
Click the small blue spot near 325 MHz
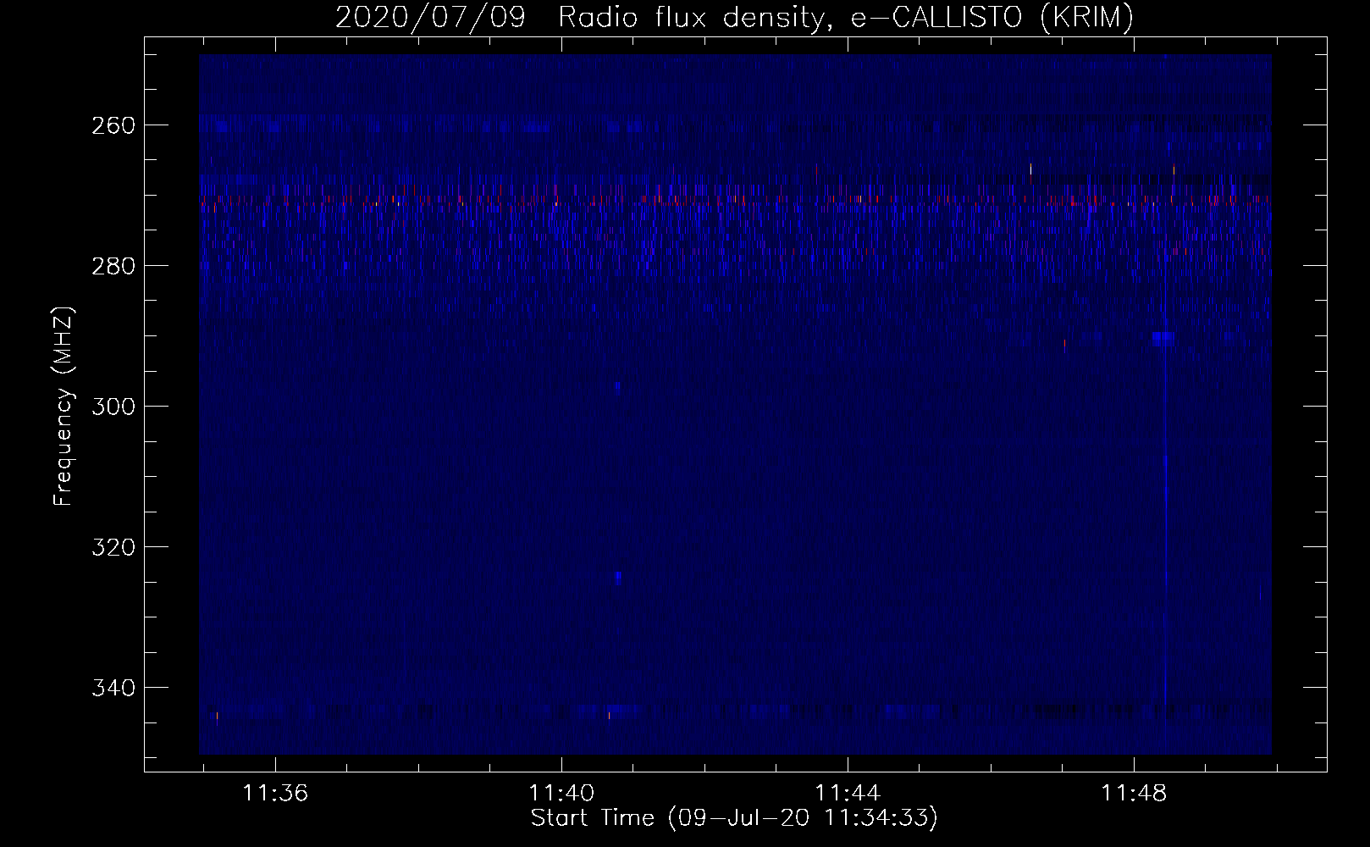click(618, 578)
